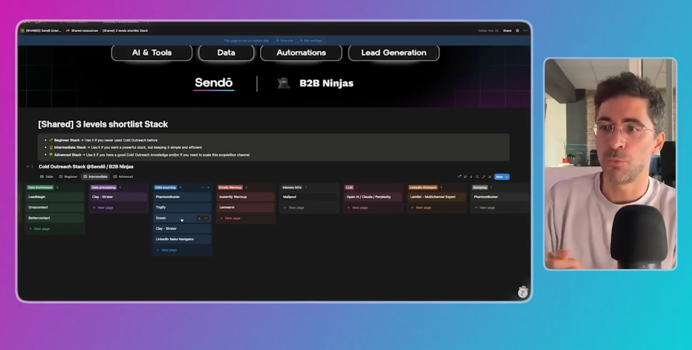Add New page under LLM column

click(x=373, y=208)
